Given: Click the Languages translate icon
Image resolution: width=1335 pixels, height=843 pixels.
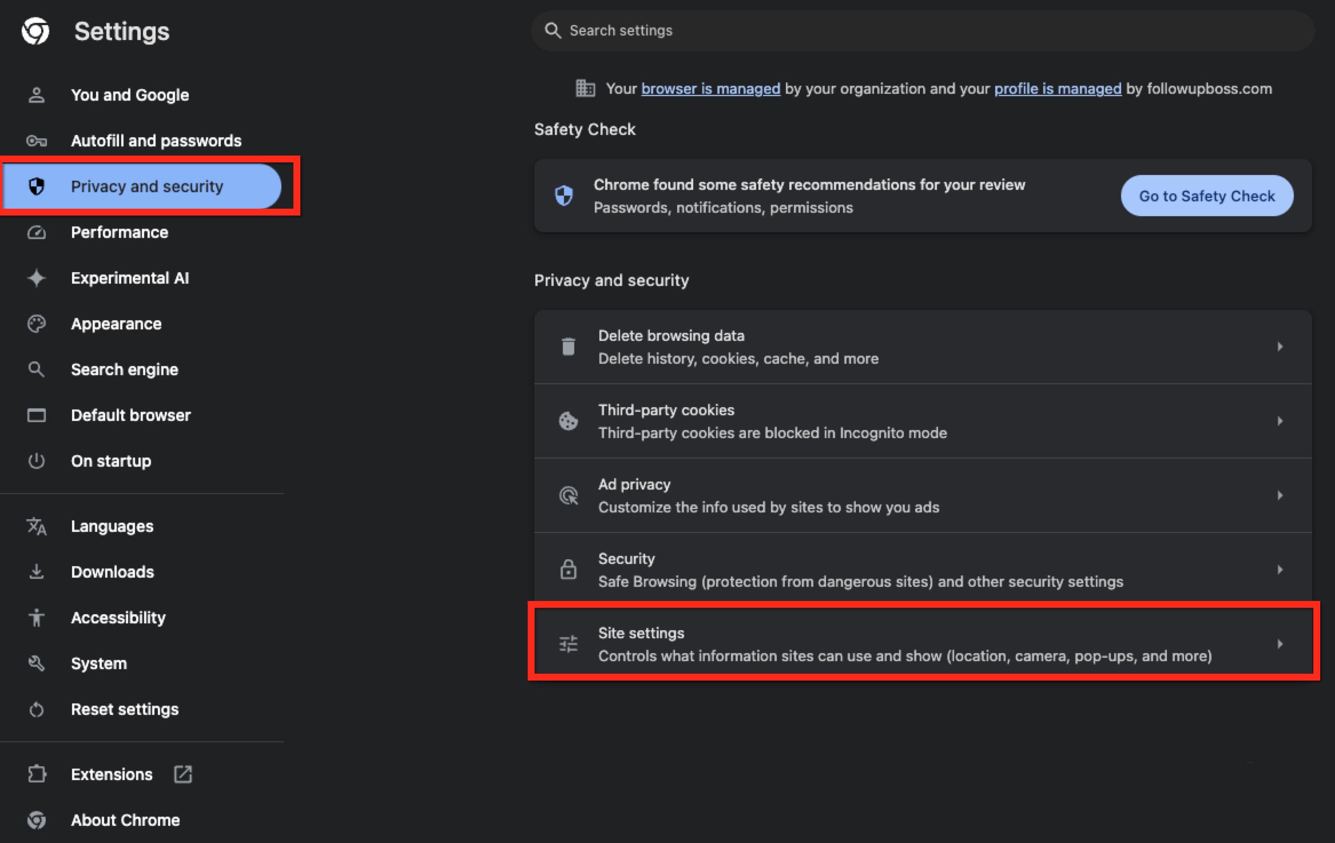Looking at the screenshot, I should point(37,526).
